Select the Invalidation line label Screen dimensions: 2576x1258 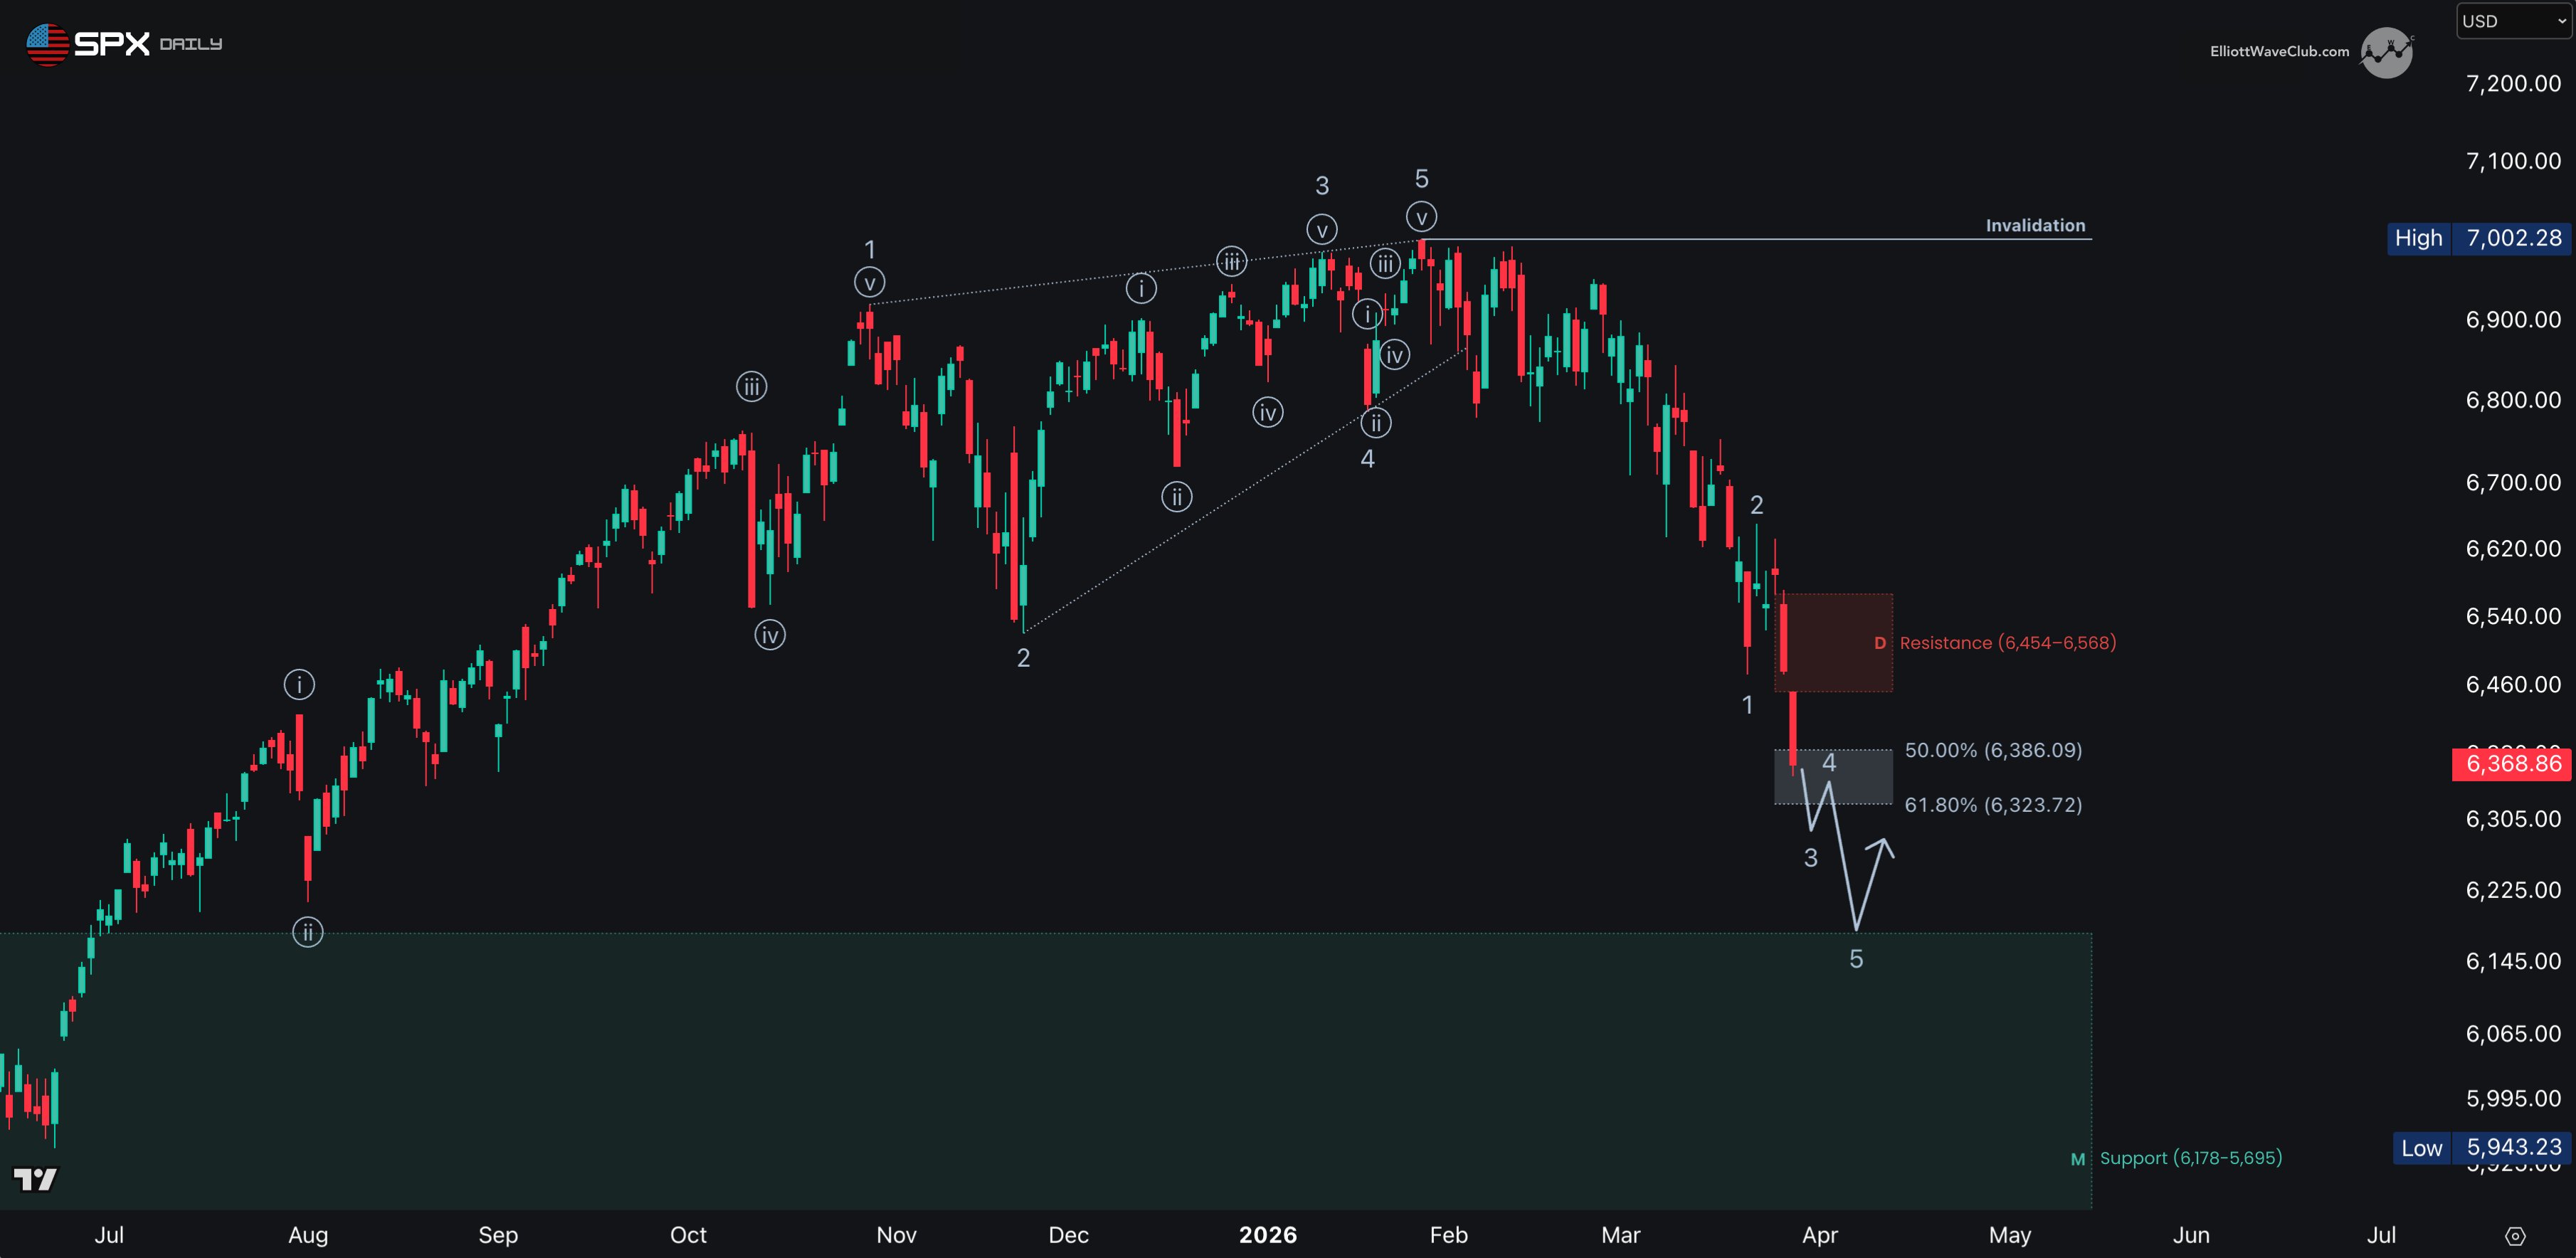pos(2035,226)
